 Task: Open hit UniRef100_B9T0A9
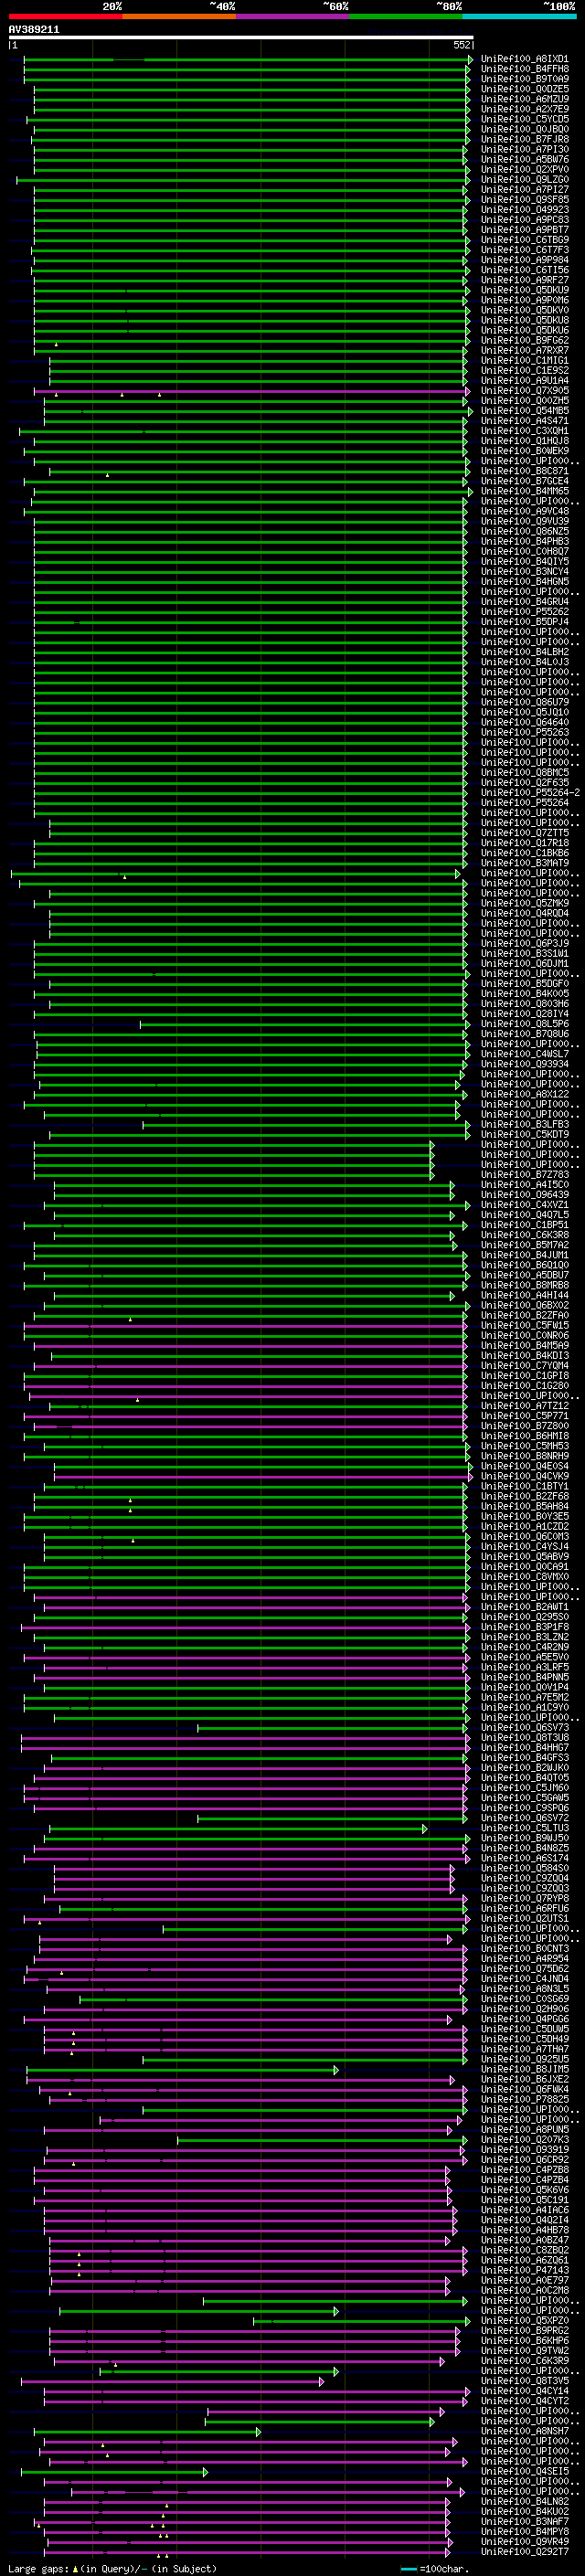[x=524, y=79]
